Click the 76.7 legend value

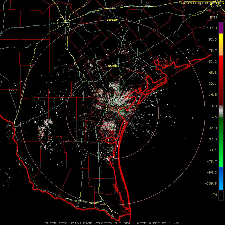pos(213,50)
